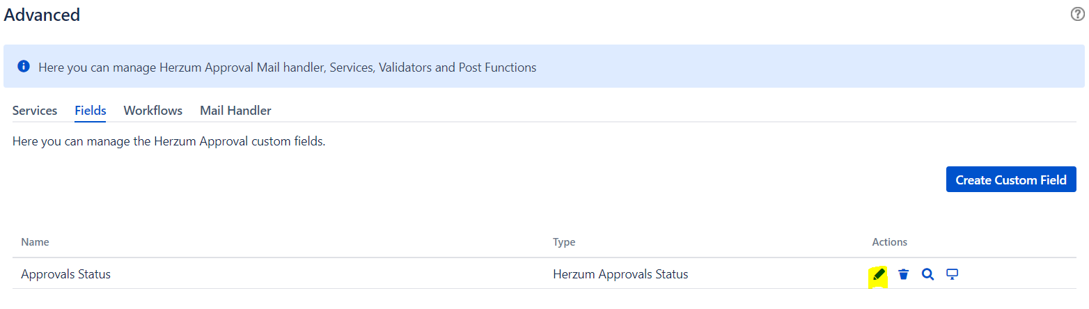Select the Approvals Status field name

(66, 274)
